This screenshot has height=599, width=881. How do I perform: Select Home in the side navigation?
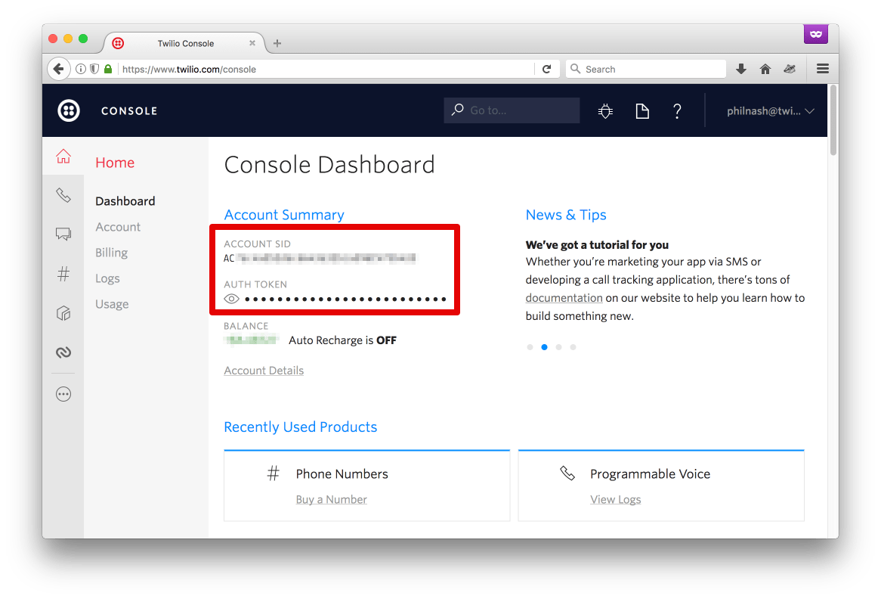(x=115, y=163)
